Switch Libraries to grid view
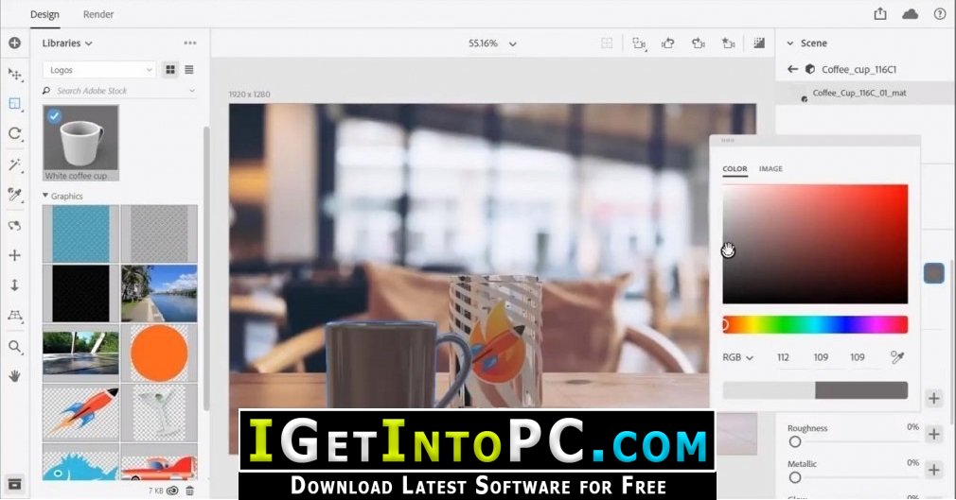 pos(170,70)
